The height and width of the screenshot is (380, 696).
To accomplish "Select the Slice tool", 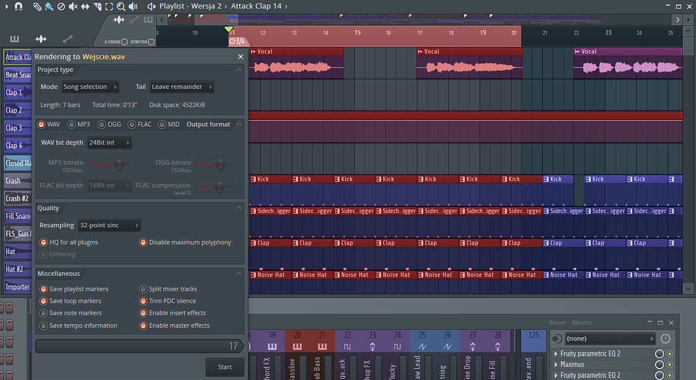I will pyautogui.click(x=97, y=6).
